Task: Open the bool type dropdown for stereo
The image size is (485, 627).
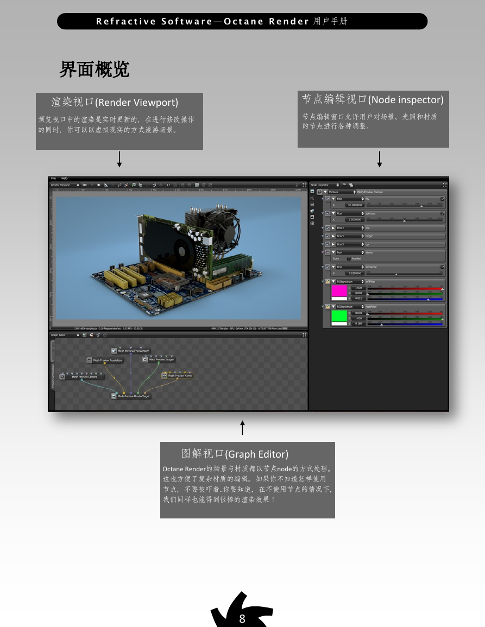Action: click(350, 252)
